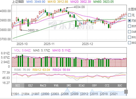Click the 上证指数 chart title
Image resolution: width=136 pixels, height=99 pixels.
[x=18, y=2]
